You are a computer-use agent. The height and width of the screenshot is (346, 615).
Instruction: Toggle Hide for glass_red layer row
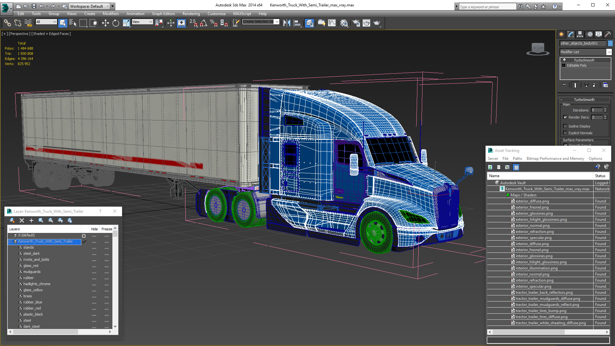[x=94, y=266]
